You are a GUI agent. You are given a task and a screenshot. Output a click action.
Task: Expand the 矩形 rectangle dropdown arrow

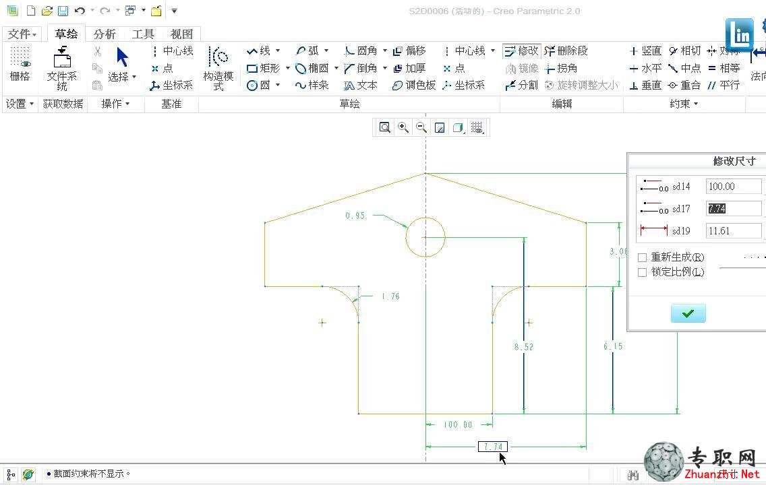coord(287,68)
